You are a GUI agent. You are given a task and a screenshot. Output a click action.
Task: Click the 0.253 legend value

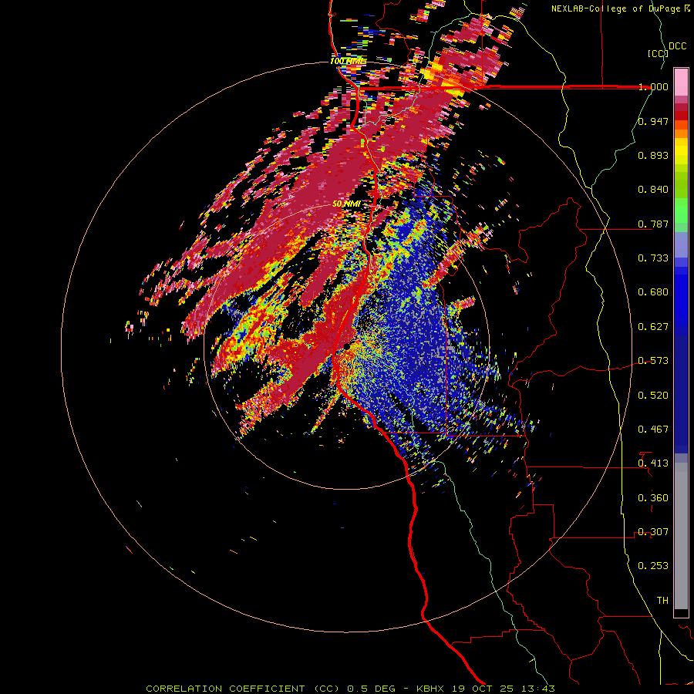(x=653, y=566)
